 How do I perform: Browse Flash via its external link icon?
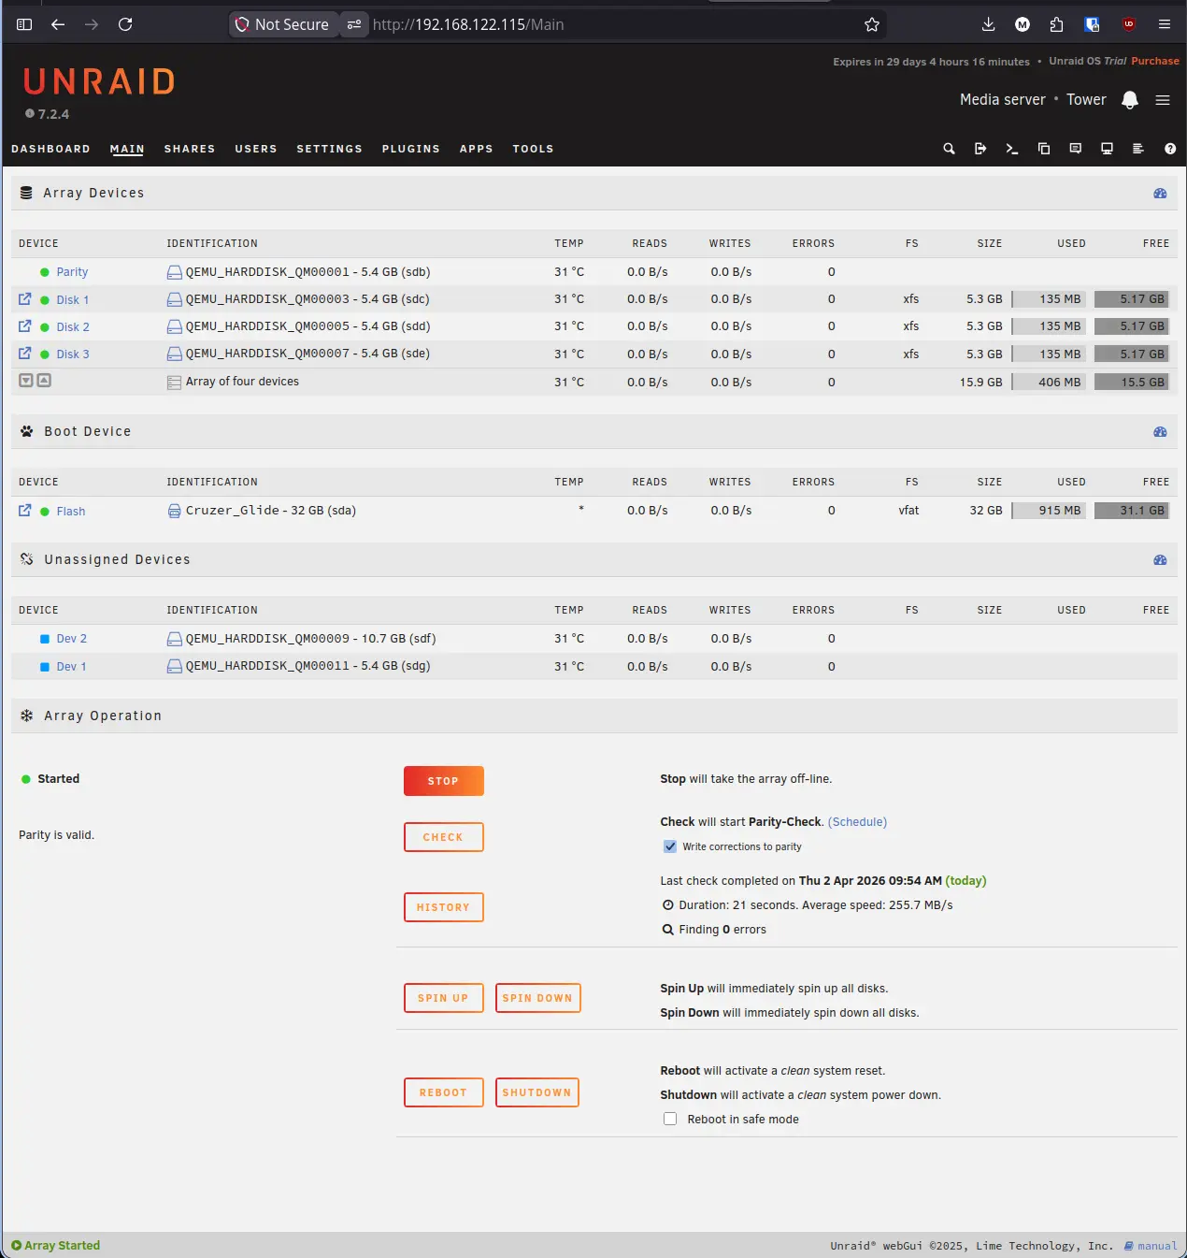tap(25, 511)
